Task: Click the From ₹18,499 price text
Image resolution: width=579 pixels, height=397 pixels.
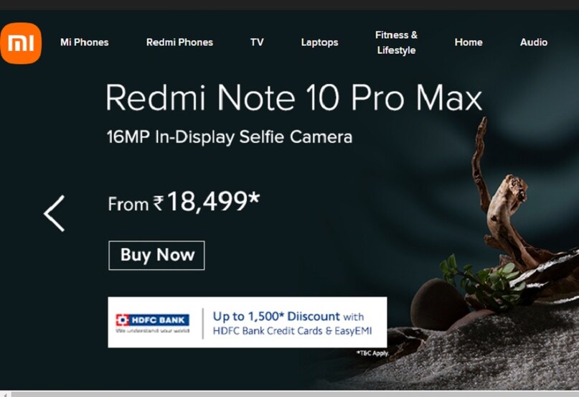Action: [x=184, y=202]
